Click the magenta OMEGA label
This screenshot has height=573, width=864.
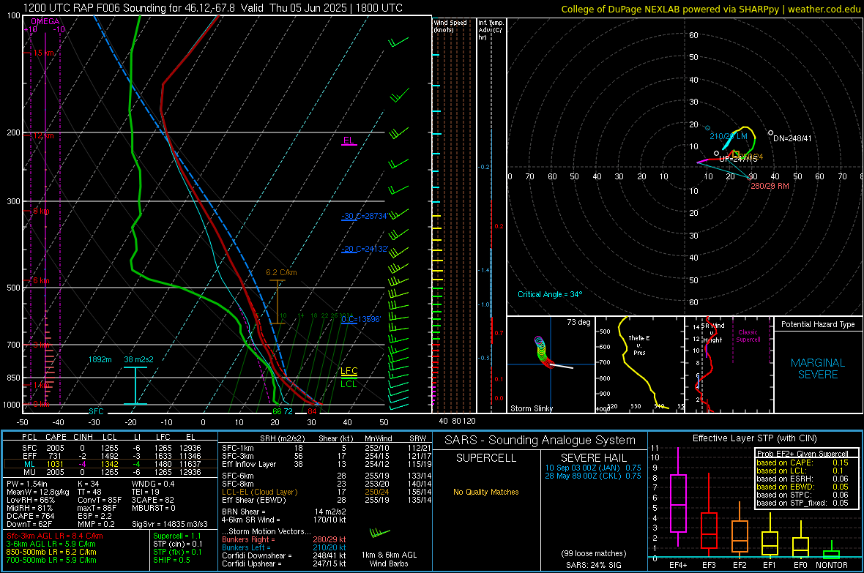point(45,21)
